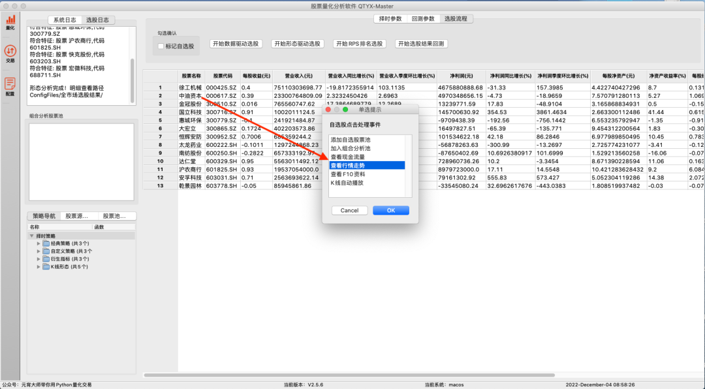Switch to the 择时参数 tab
Viewport: 705px width, 389px height.
(390, 18)
